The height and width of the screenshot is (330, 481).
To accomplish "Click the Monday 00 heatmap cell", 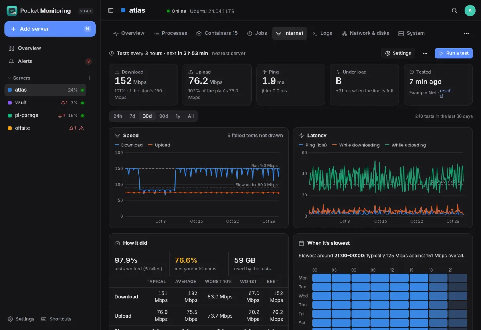I will [321, 278].
